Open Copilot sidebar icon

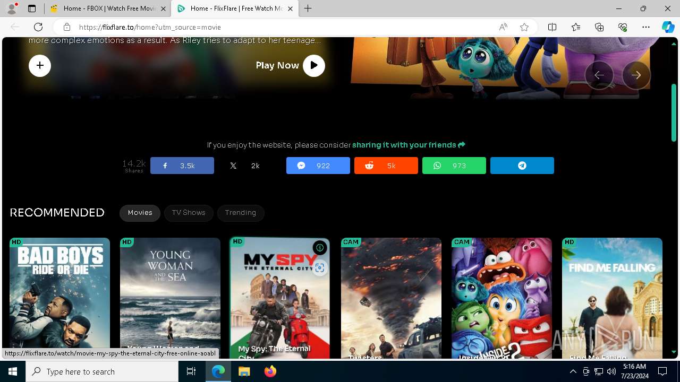click(668, 27)
